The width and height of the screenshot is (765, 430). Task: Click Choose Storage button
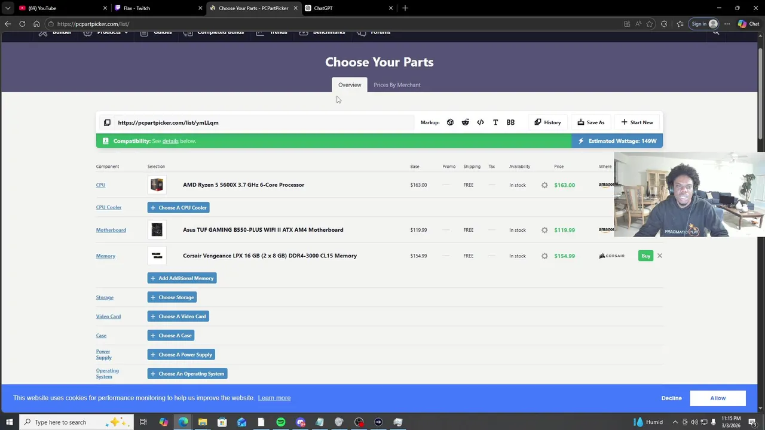click(x=172, y=297)
